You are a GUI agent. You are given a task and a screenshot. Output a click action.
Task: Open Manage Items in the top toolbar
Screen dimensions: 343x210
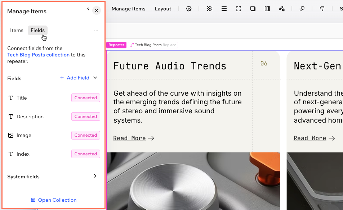(x=128, y=9)
